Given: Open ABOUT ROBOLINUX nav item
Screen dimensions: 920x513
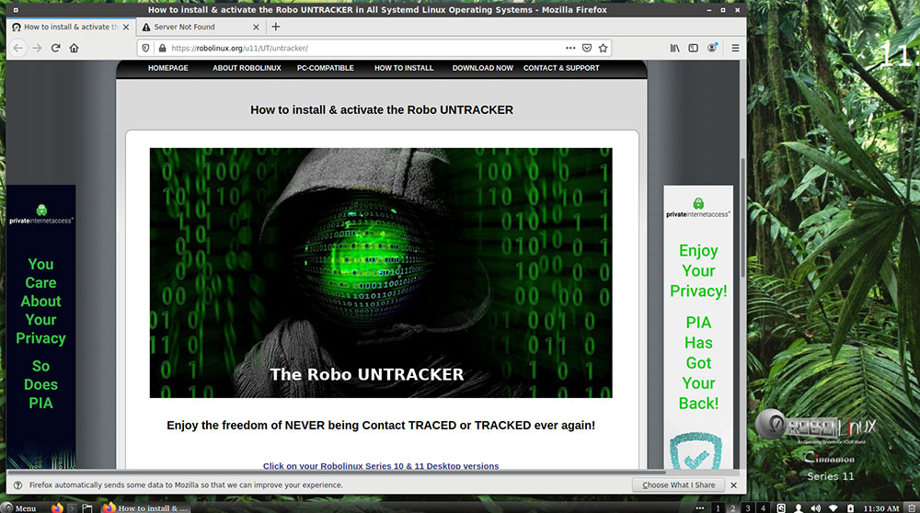Looking at the screenshot, I should [x=247, y=68].
